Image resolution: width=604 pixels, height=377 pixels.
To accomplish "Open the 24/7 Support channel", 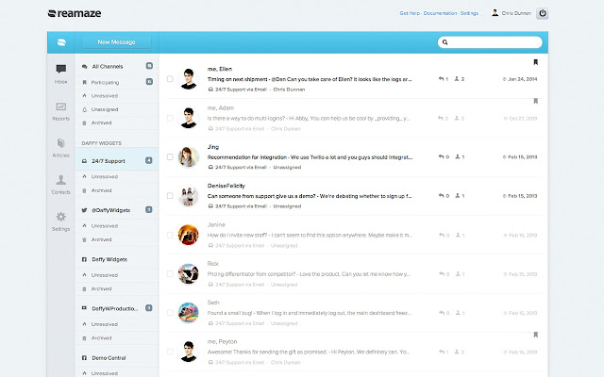I will pyautogui.click(x=117, y=161).
